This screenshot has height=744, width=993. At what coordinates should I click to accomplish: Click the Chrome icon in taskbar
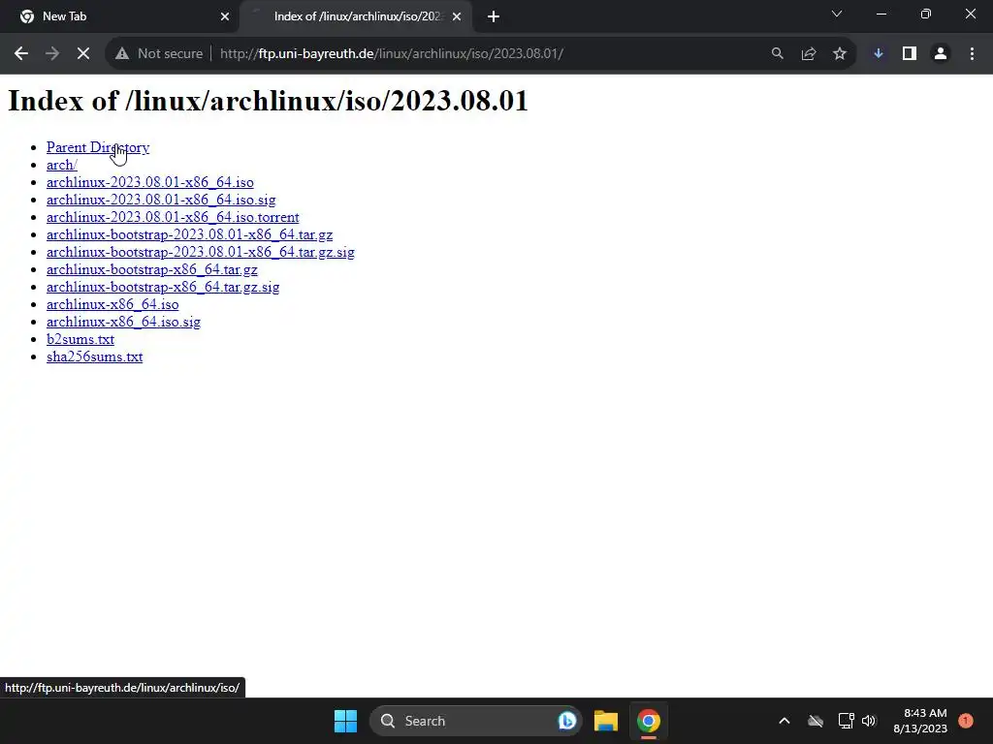click(x=649, y=721)
